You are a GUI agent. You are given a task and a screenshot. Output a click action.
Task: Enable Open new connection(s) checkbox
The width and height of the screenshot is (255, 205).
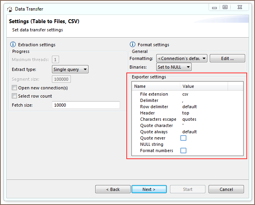coord(15,88)
